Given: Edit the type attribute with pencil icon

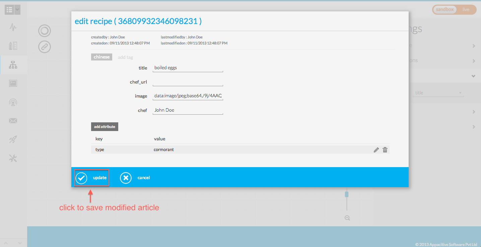Looking at the screenshot, I should [376, 150].
